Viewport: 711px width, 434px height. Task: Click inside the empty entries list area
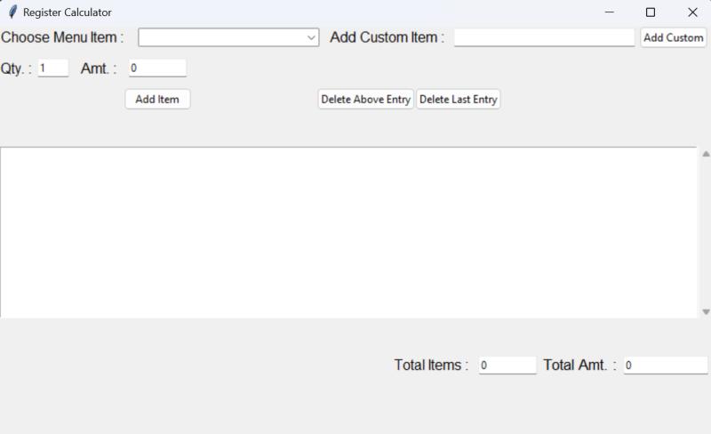(348, 232)
